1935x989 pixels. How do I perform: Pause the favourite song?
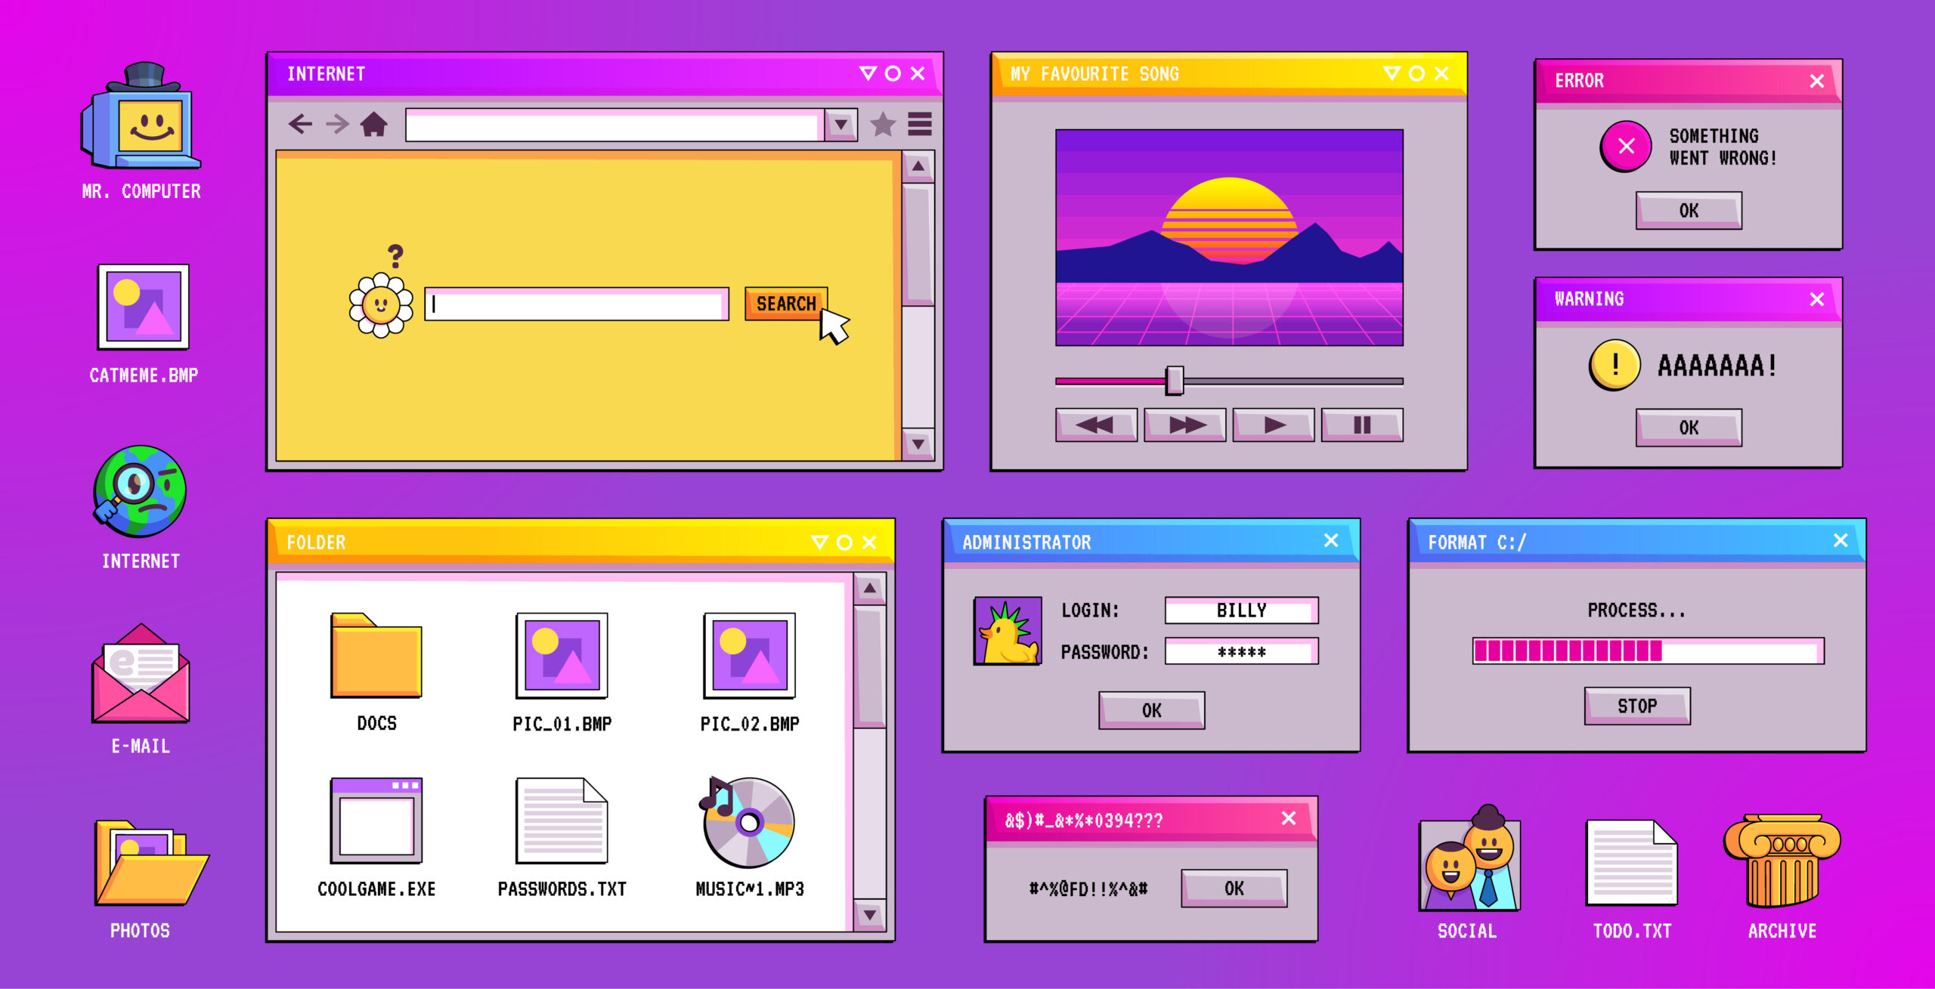[1362, 425]
